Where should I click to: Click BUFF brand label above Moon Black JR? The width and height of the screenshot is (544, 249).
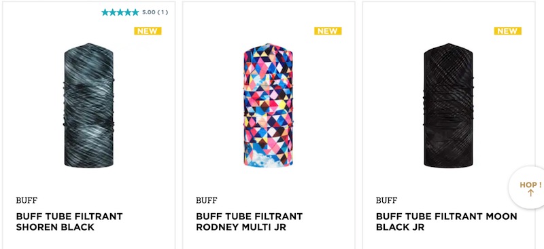(x=386, y=201)
